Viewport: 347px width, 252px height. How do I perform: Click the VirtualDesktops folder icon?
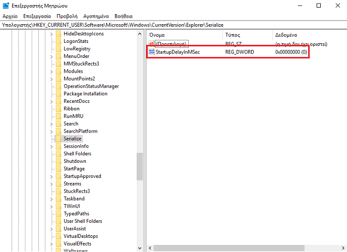pyautogui.click(x=59, y=236)
